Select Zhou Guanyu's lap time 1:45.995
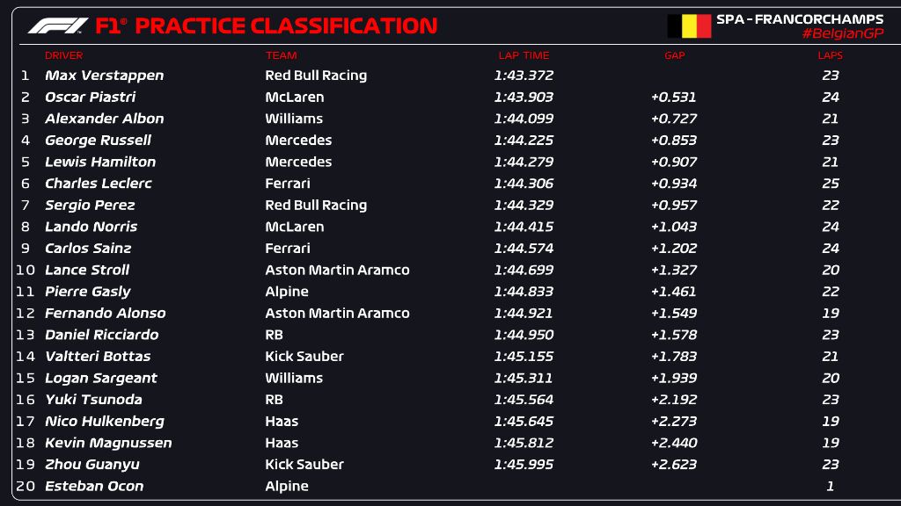The width and height of the screenshot is (901, 506). pyautogui.click(x=524, y=465)
